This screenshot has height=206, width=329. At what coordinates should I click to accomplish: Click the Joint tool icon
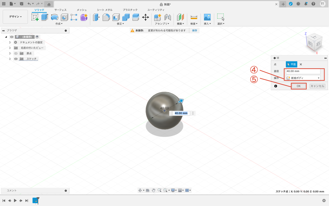tap(168, 17)
